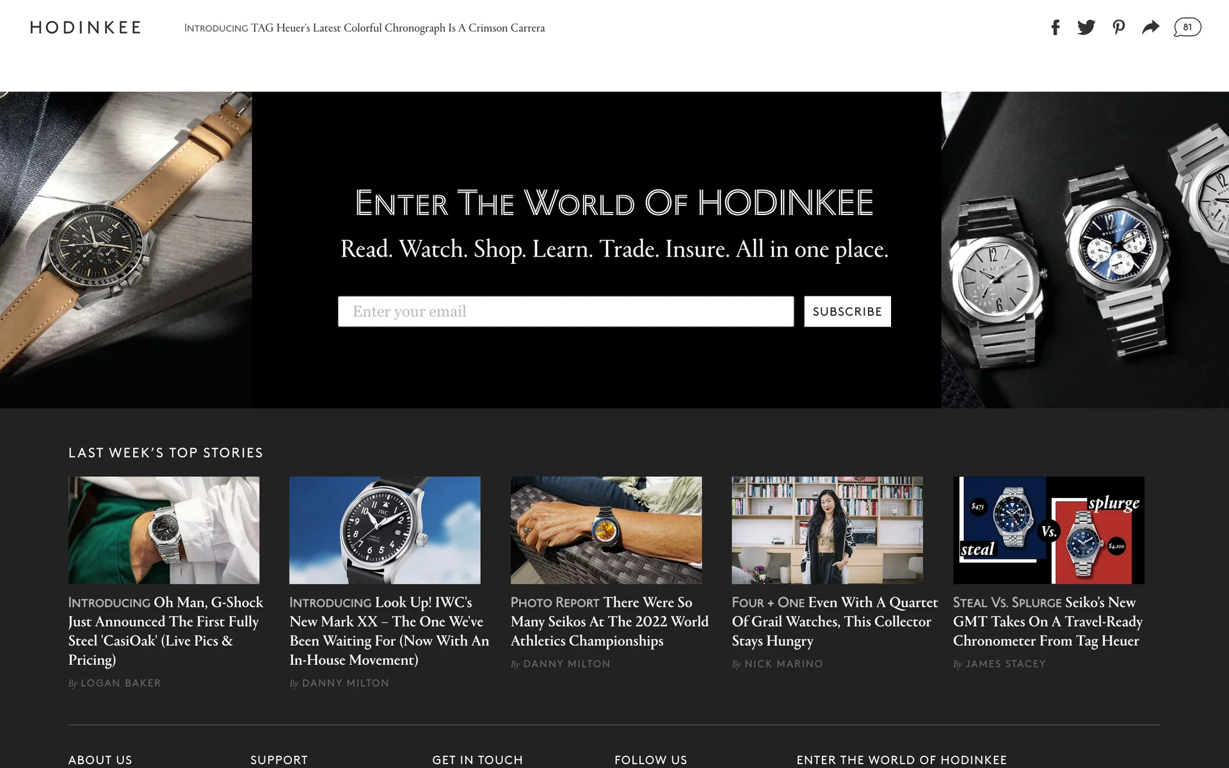Click the share arrow icon
Viewport: 1229px width, 768px height.
tap(1151, 28)
